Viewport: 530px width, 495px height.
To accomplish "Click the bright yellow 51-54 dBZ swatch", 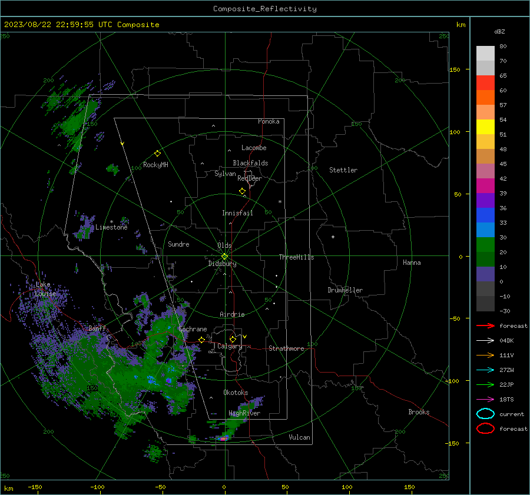I will click(x=485, y=127).
